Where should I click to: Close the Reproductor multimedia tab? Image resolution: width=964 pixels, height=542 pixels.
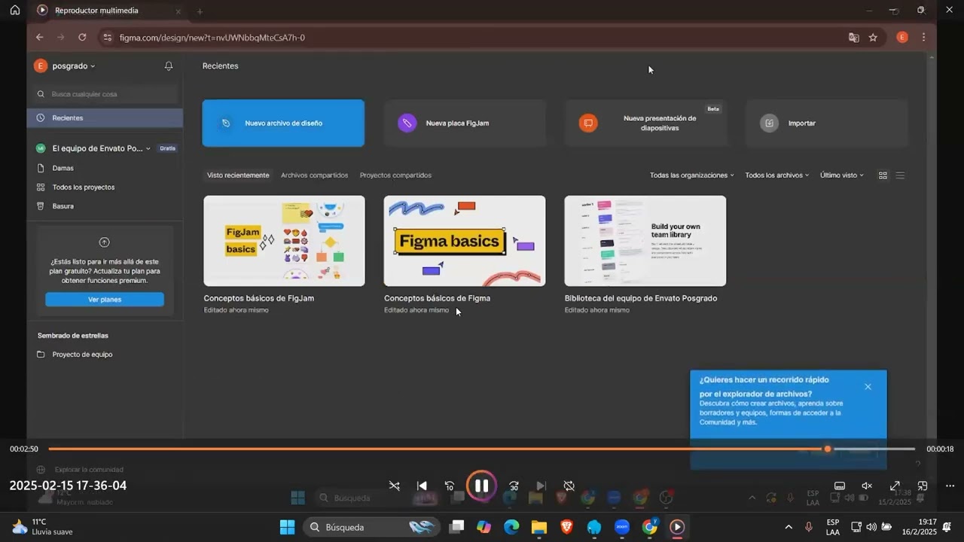tap(178, 11)
